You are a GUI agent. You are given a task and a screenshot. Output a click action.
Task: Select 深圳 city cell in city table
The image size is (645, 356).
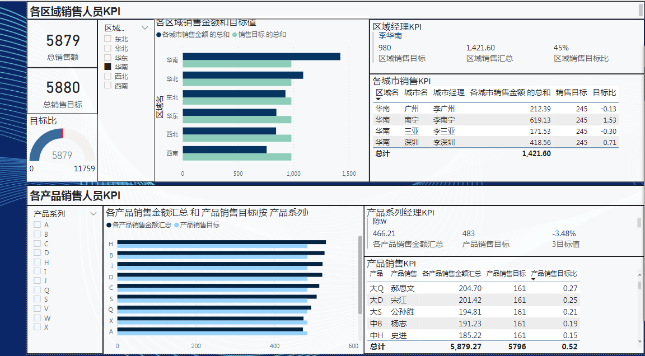tap(412, 142)
